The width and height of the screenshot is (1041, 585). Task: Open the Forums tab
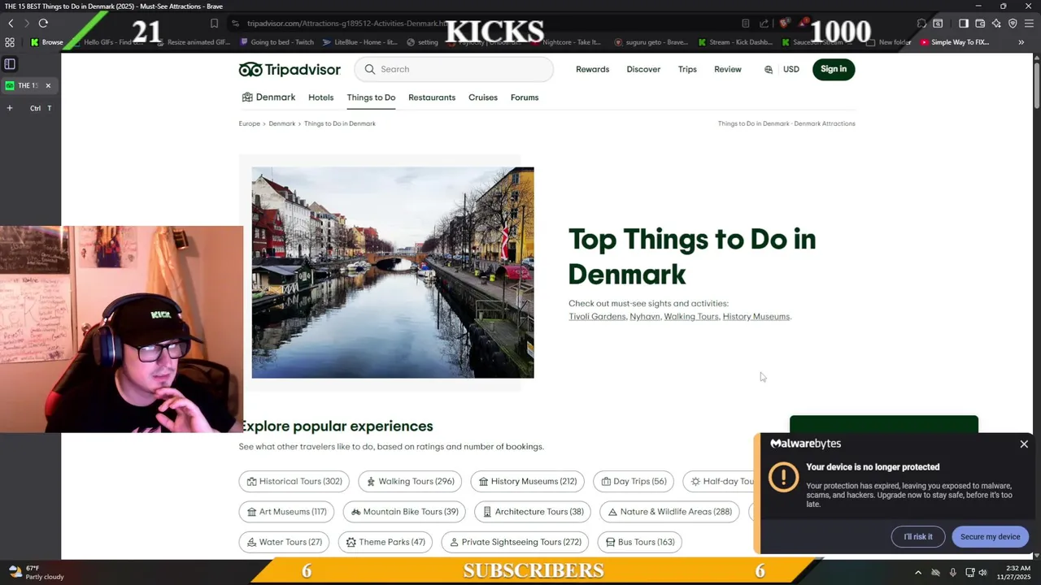pos(525,97)
